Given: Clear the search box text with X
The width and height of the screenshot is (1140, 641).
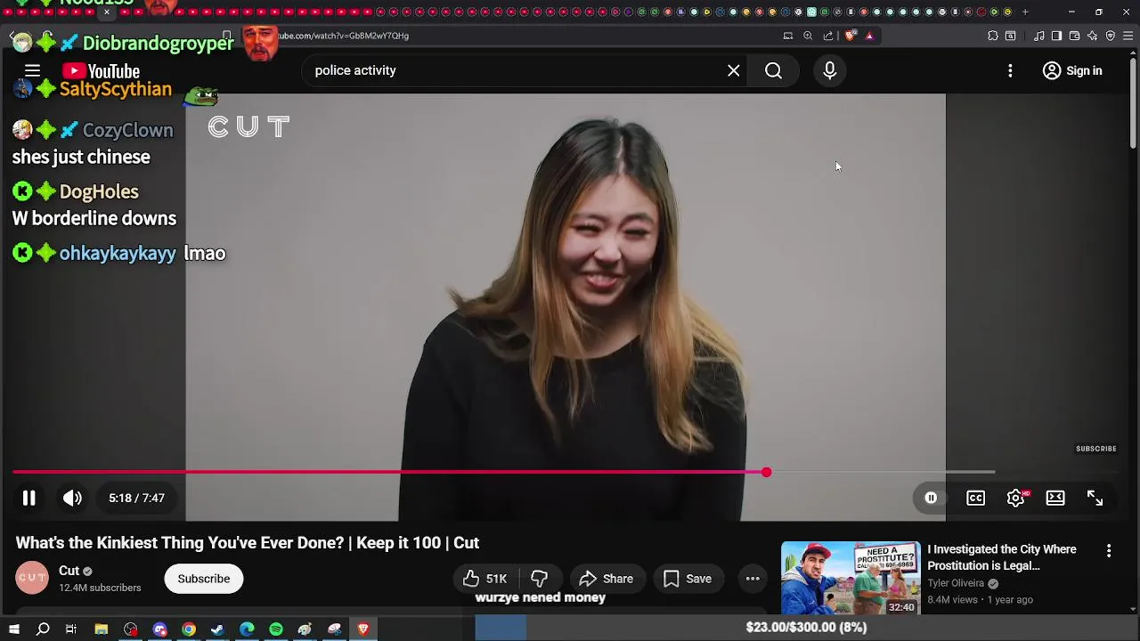Looking at the screenshot, I should click(734, 70).
